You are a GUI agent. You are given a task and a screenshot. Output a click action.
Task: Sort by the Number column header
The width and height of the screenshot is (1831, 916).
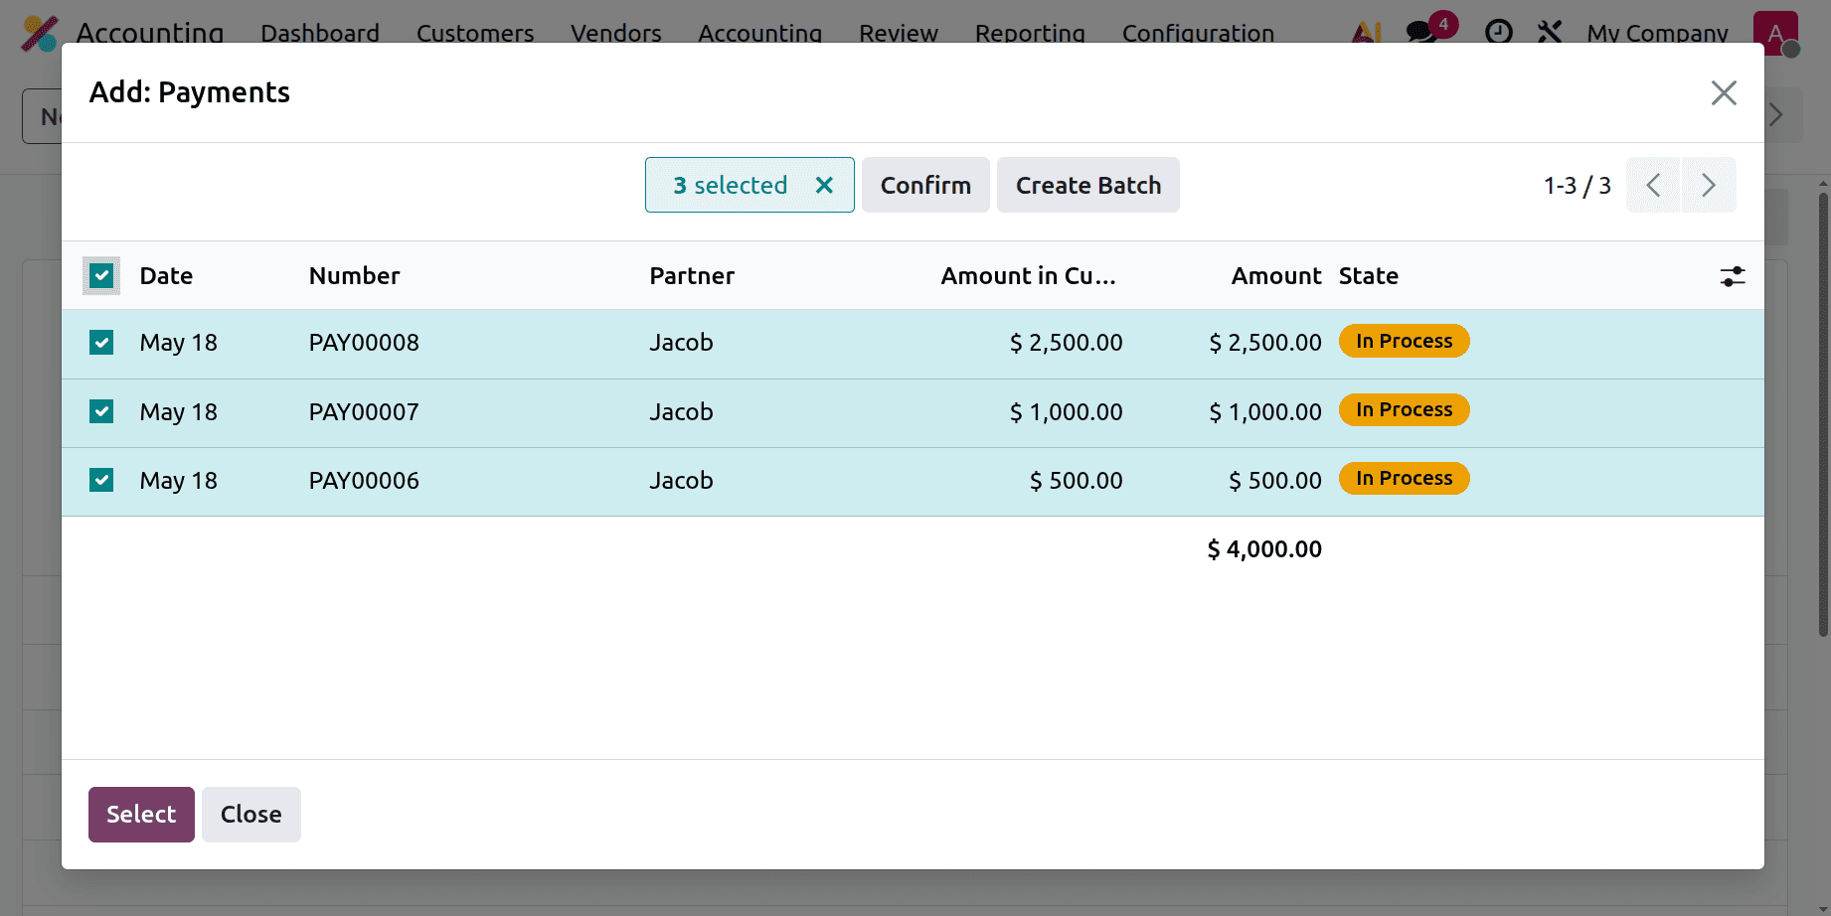[x=355, y=276]
